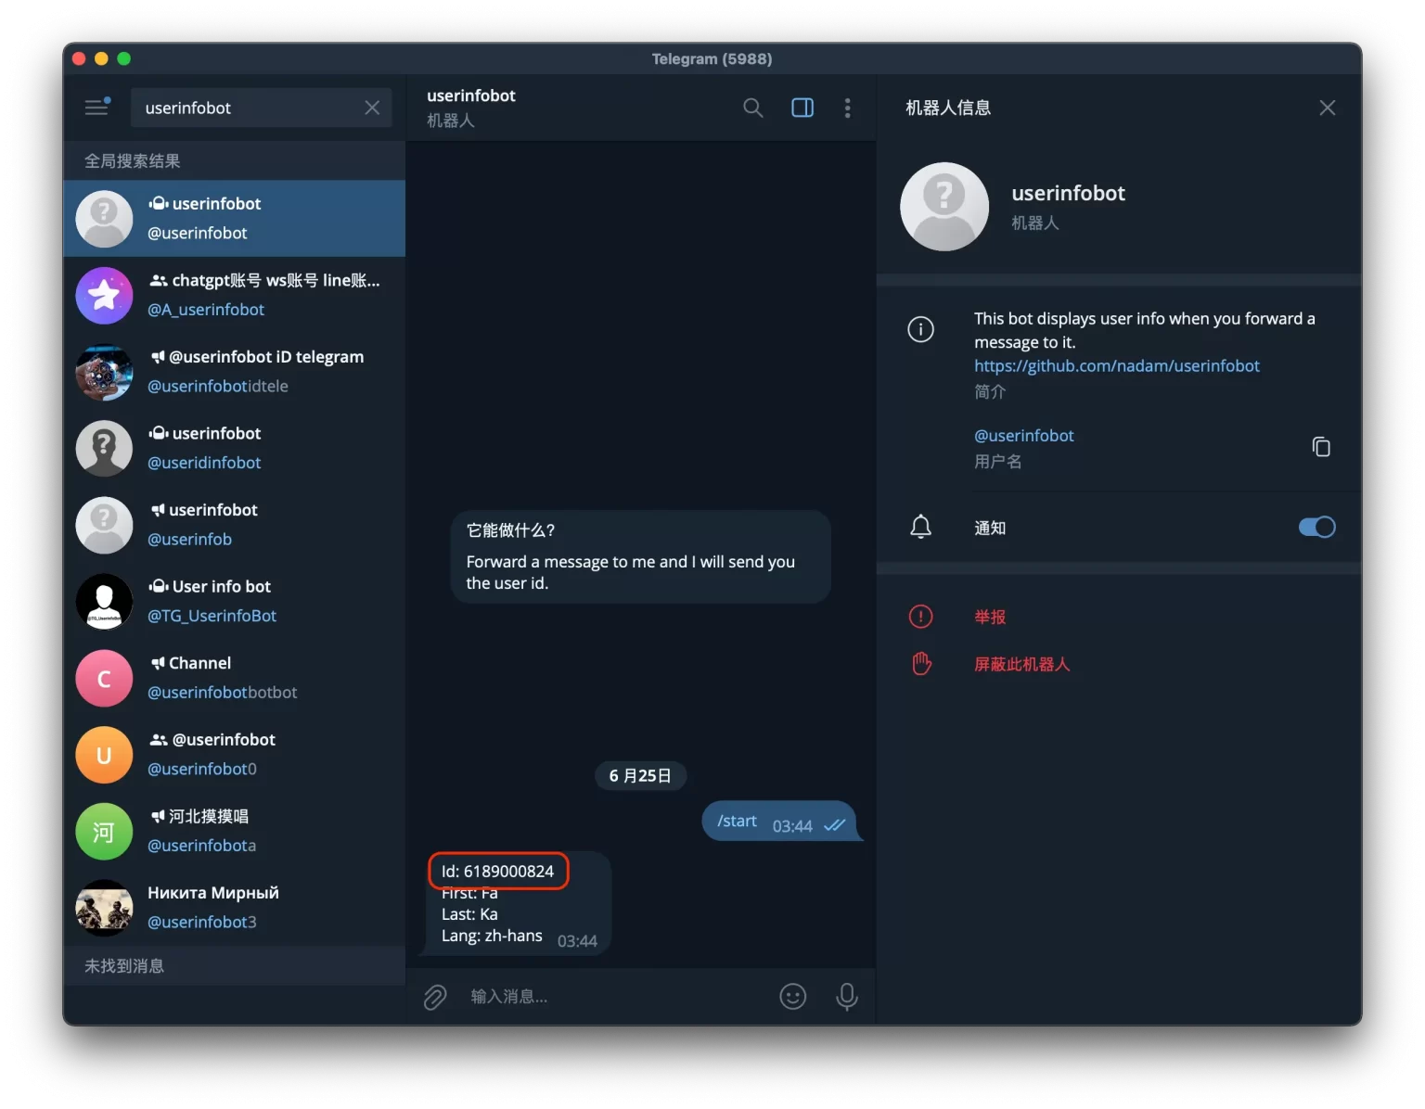
Task: Click the 机器人信息 panel title
Action: 948,108
